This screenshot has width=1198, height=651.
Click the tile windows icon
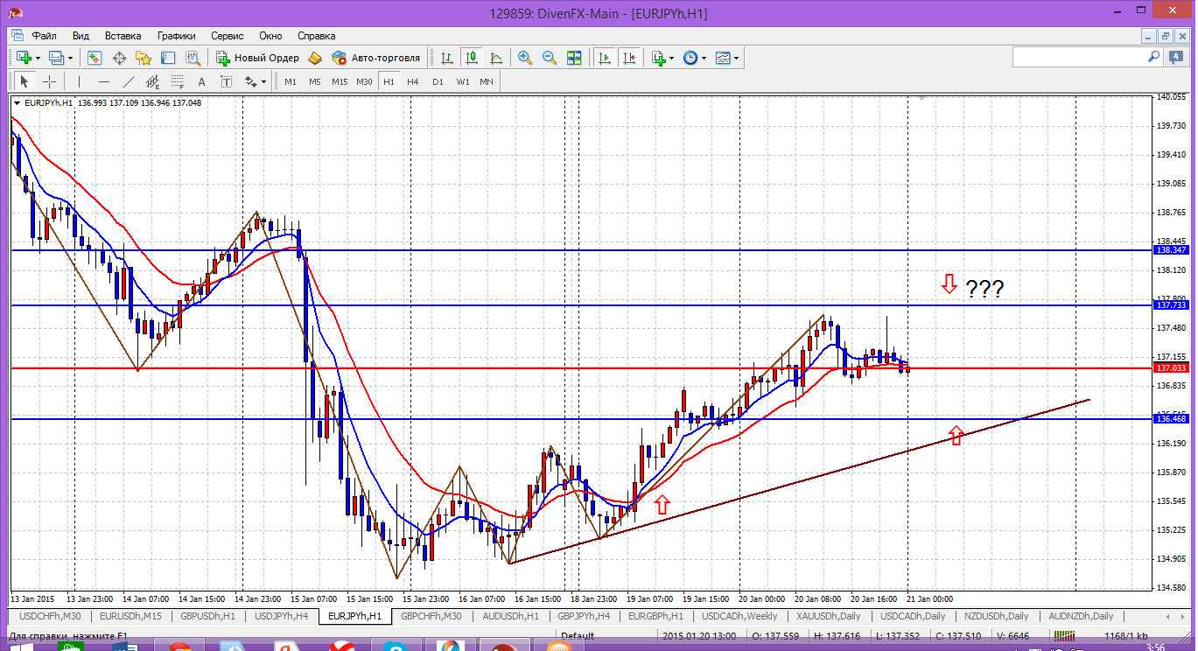pos(574,58)
